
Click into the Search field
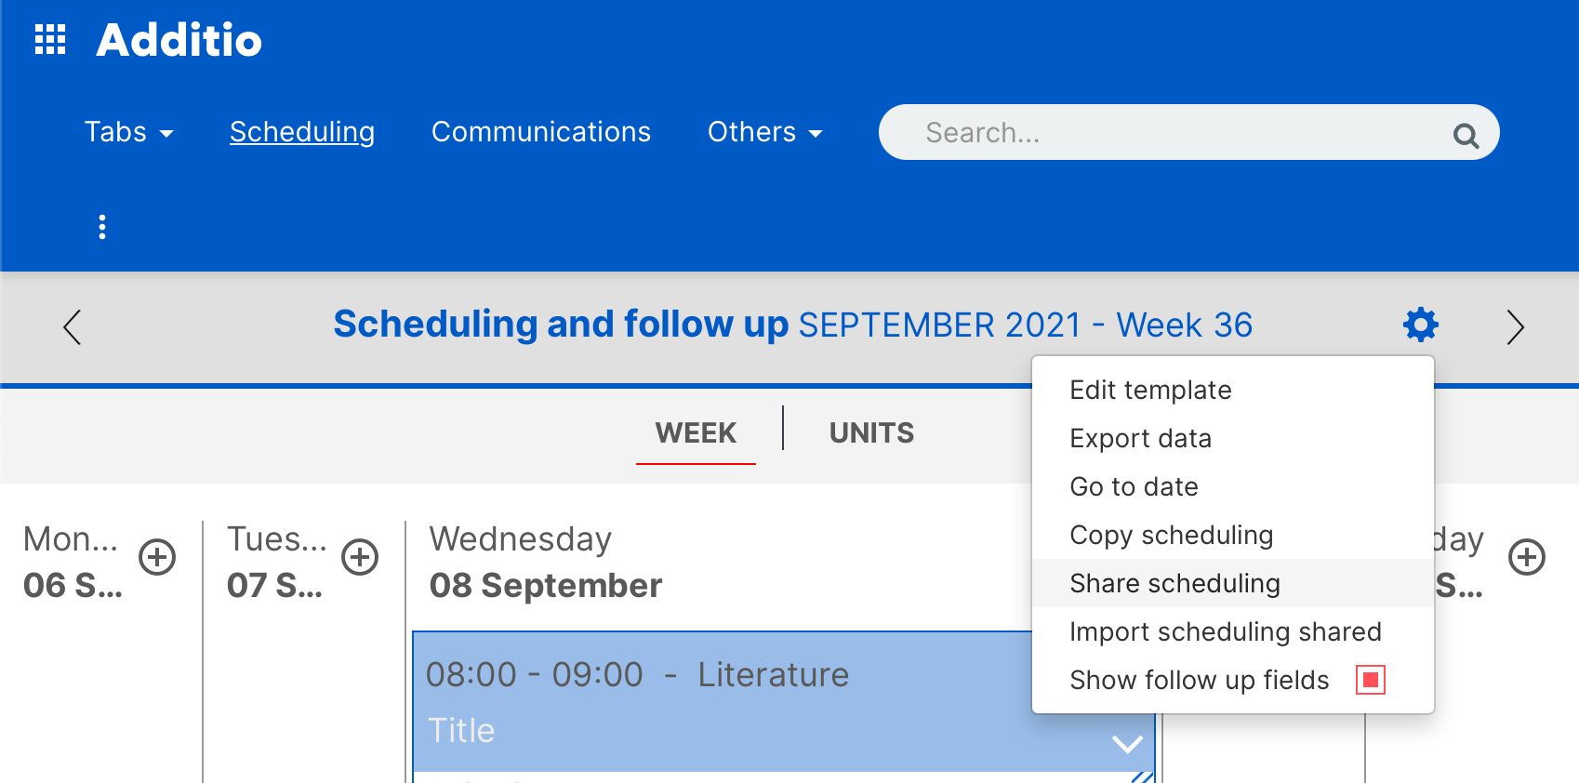point(1162,133)
